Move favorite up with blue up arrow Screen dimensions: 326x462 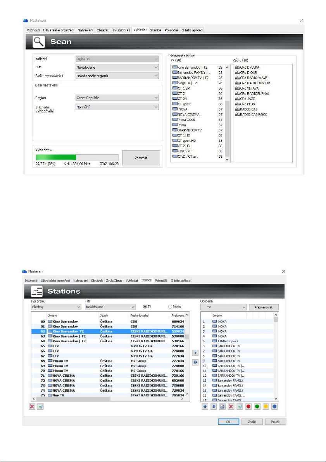[x=205, y=407]
